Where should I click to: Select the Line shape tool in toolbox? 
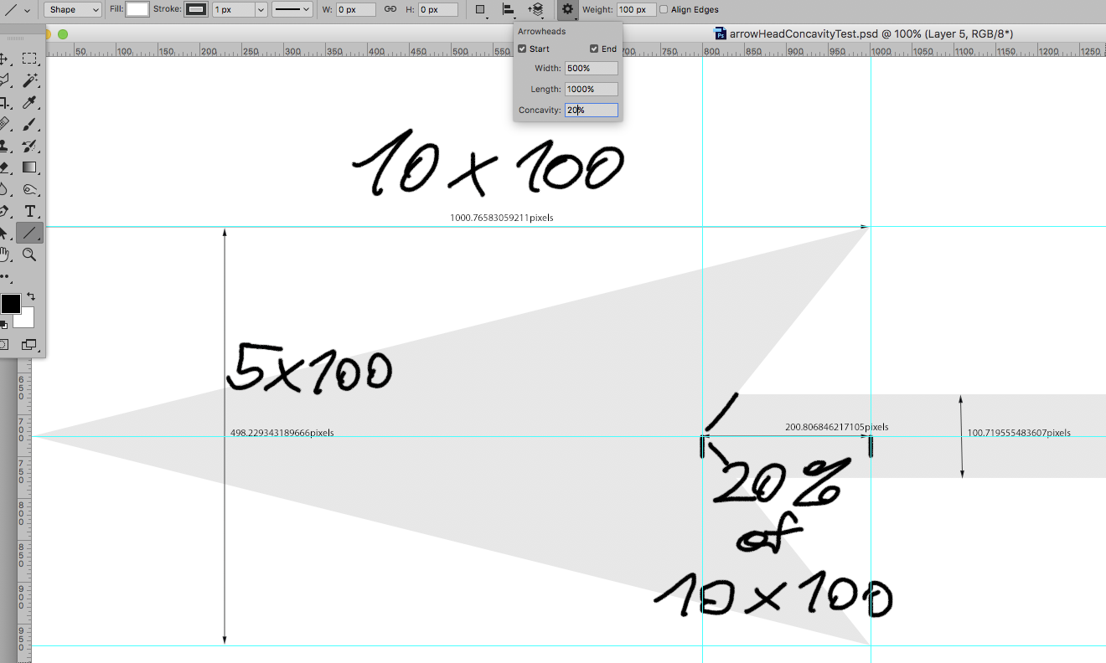(29, 233)
